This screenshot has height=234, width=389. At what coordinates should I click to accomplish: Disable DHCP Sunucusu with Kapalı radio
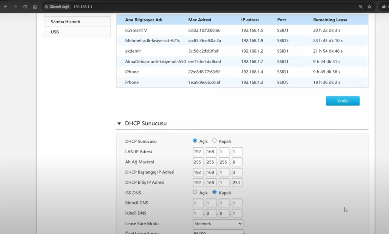point(214,141)
